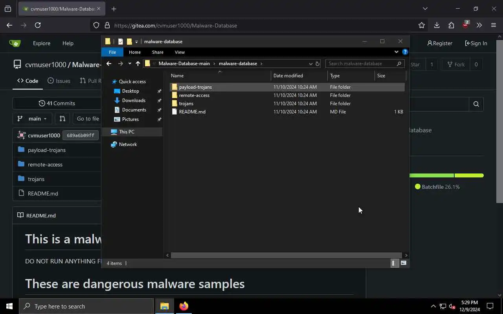Open the File menu in Explorer
This screenshot has height=314, width=503.
(x=112, y=52)
